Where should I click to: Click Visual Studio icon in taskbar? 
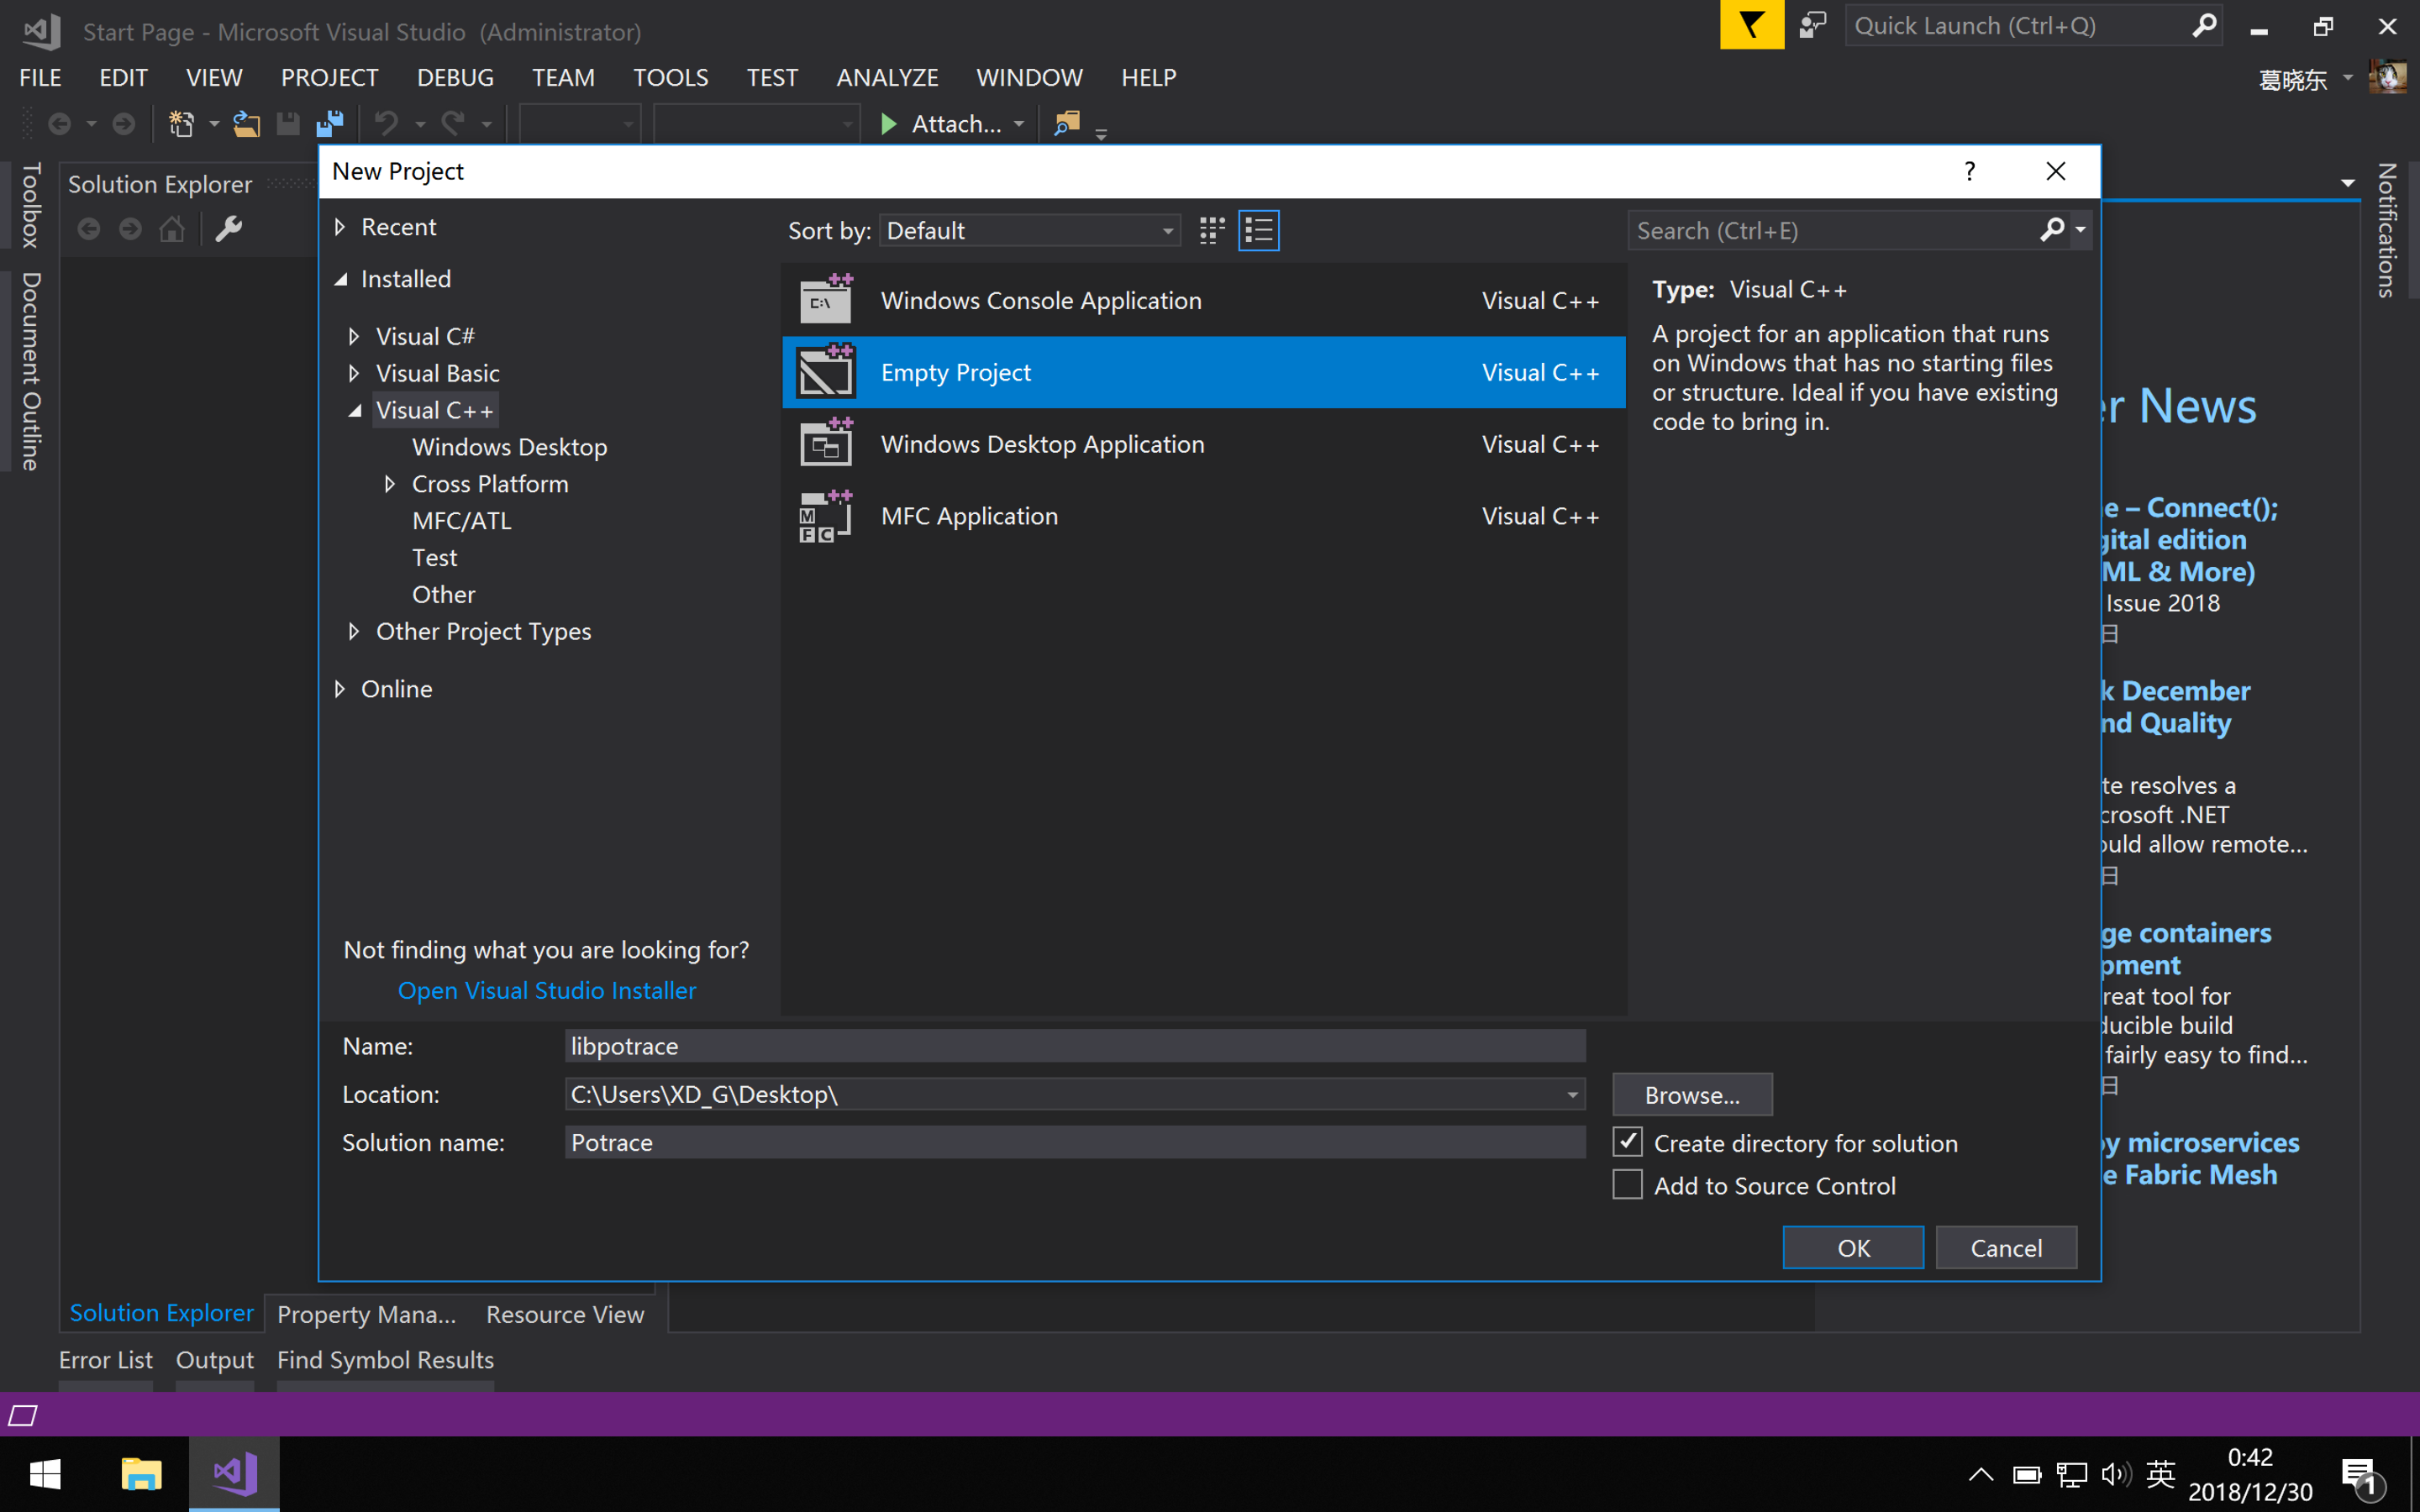(235, 1473)
